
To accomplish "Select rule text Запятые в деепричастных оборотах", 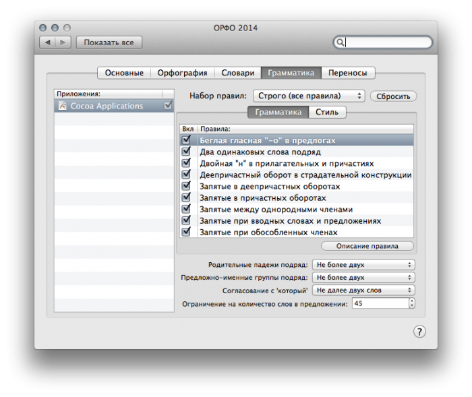I will click(x=270, y=186).
